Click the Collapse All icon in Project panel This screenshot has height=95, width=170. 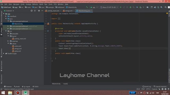(35, 11)
